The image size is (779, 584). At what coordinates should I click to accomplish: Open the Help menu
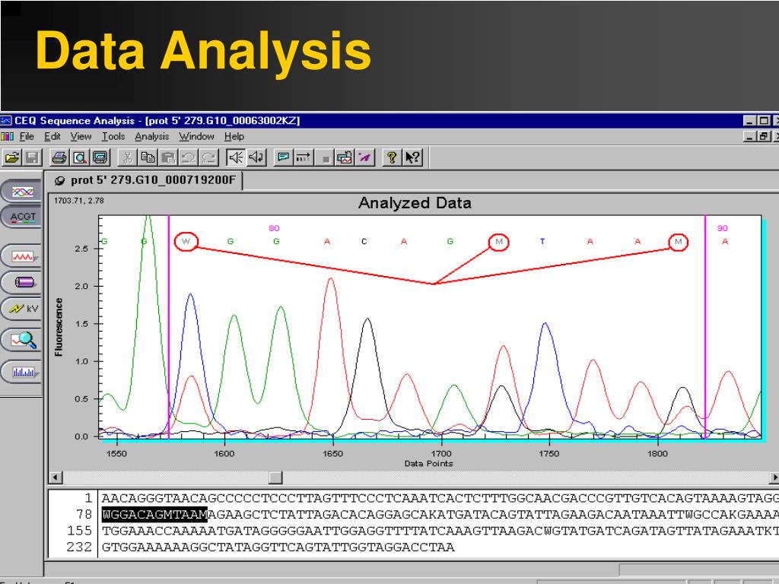coord(234,137)
